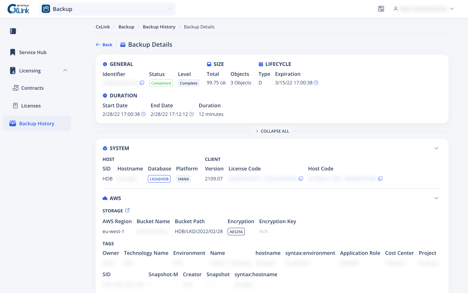The height and width of the screenshot is (293, 468).
Task: Collapse the Licensing sidebar group
Action: pyautogui.click(x=65, y=71)
